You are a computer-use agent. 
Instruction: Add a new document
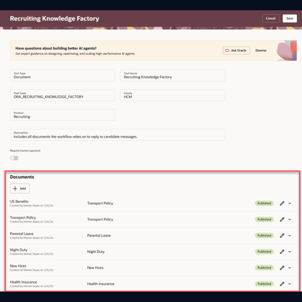(x=20, y=188)
